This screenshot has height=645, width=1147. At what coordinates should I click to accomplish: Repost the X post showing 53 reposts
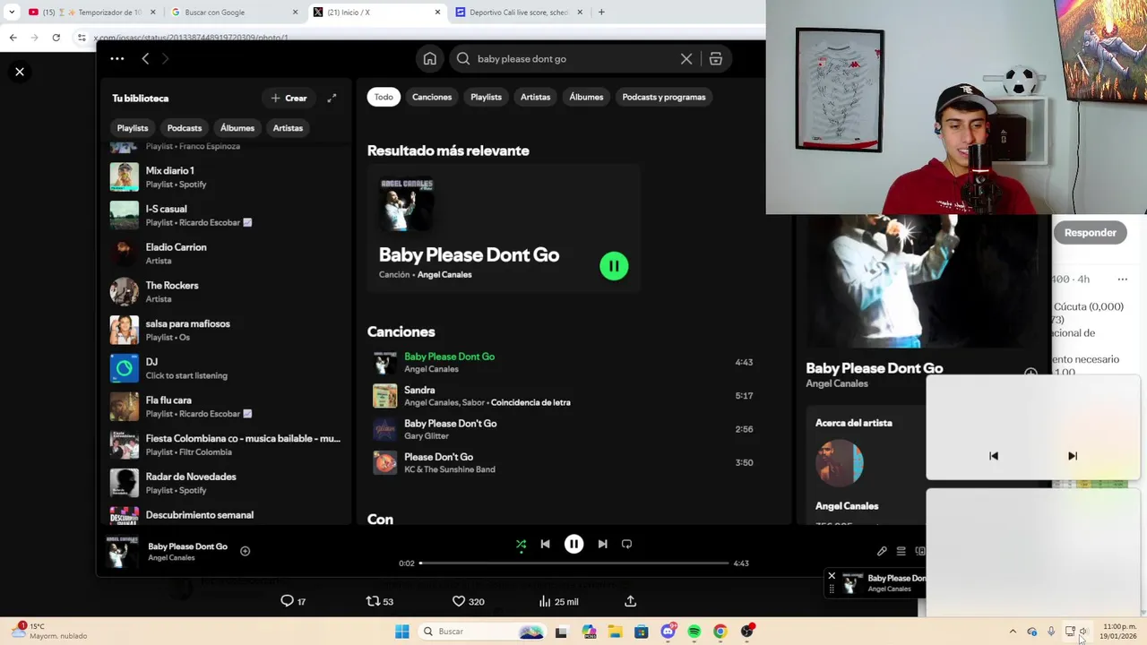(380, 601)
